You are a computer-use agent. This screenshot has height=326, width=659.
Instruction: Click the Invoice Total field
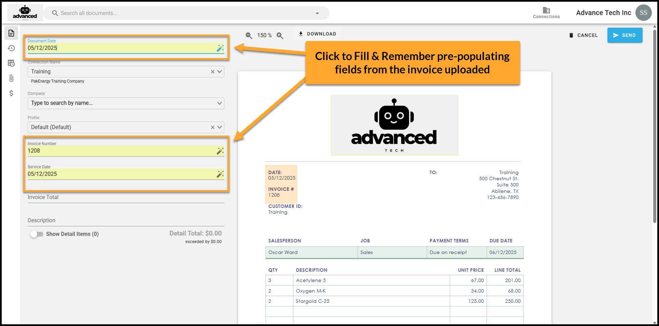126,197
